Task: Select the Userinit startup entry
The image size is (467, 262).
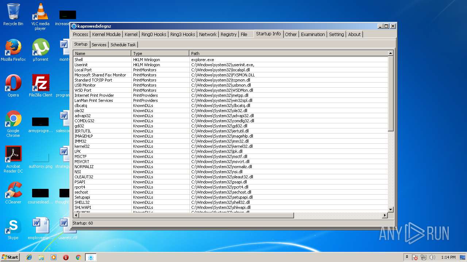Action: coord(230,65)
